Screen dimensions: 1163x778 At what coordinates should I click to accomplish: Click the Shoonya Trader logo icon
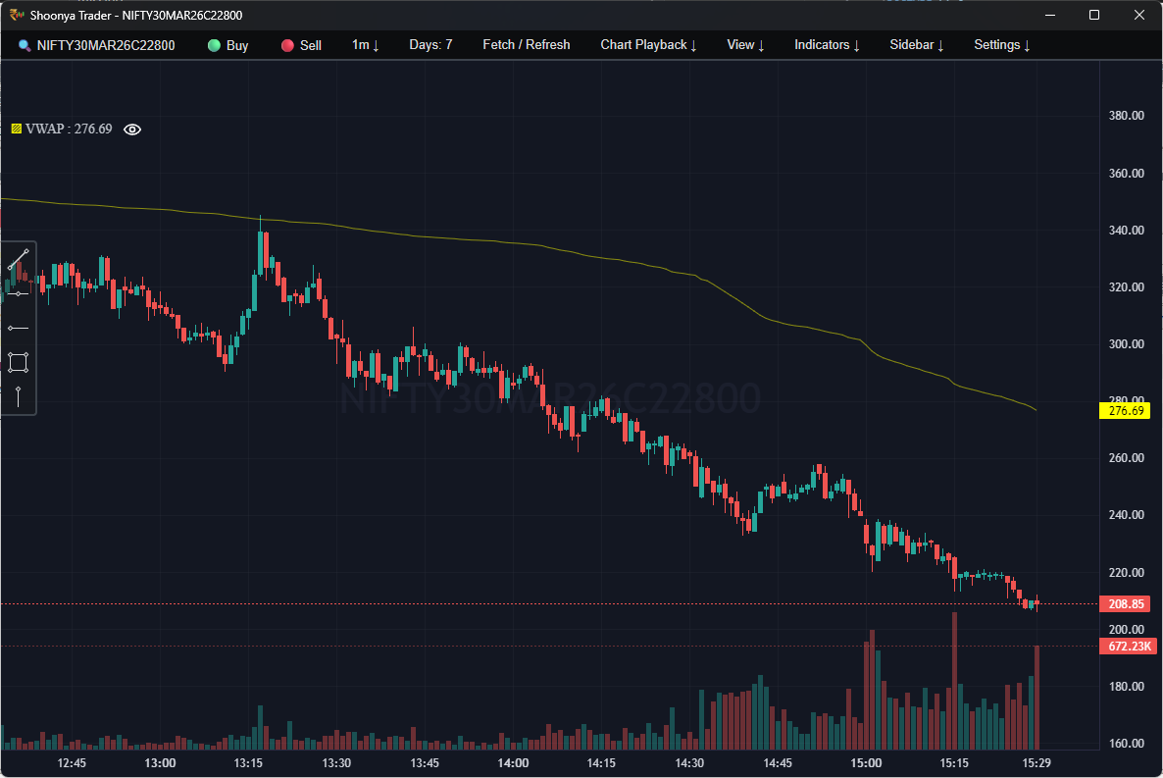tap(14, 15)
